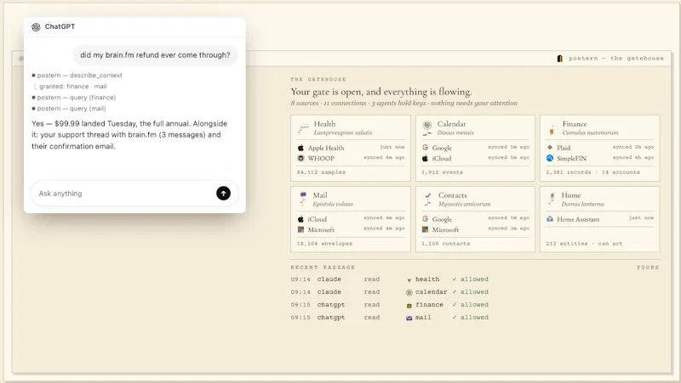
Task: Click the Plaid diamond icon
Action: [550, 148]
